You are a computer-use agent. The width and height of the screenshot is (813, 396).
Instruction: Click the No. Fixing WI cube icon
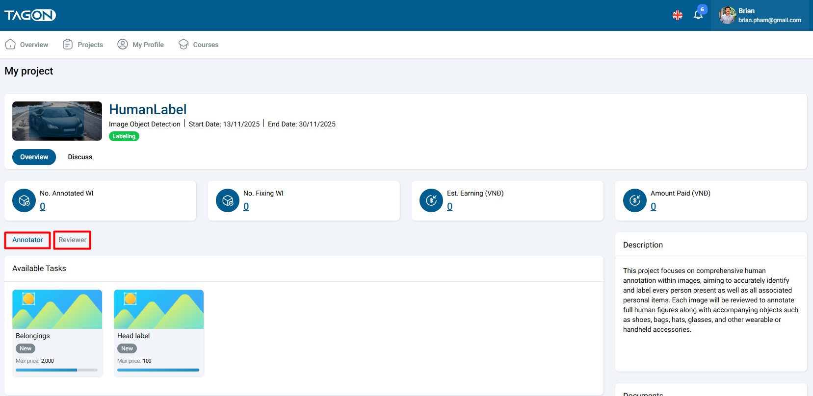coord(228,200)
